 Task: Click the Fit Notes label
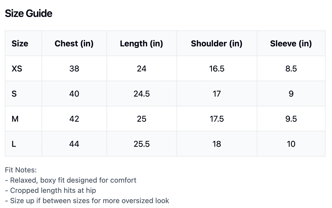[x=21, y=170]
